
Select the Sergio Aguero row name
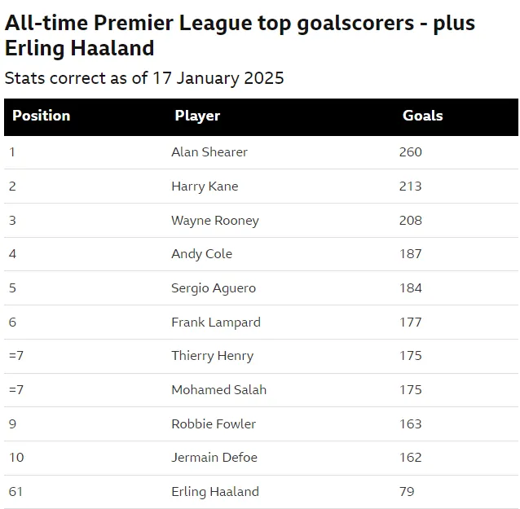click(214, 288)
